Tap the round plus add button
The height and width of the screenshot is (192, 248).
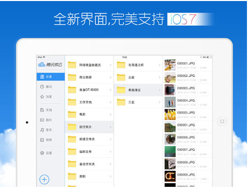44,180
